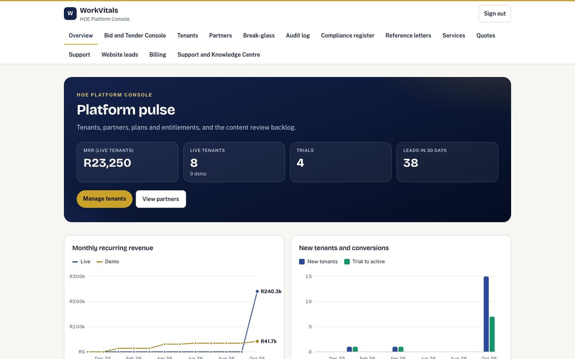This screenshot has height=359, width=575.
Task: Toggle the Live series legend entry
Action: tap(81, 262)
